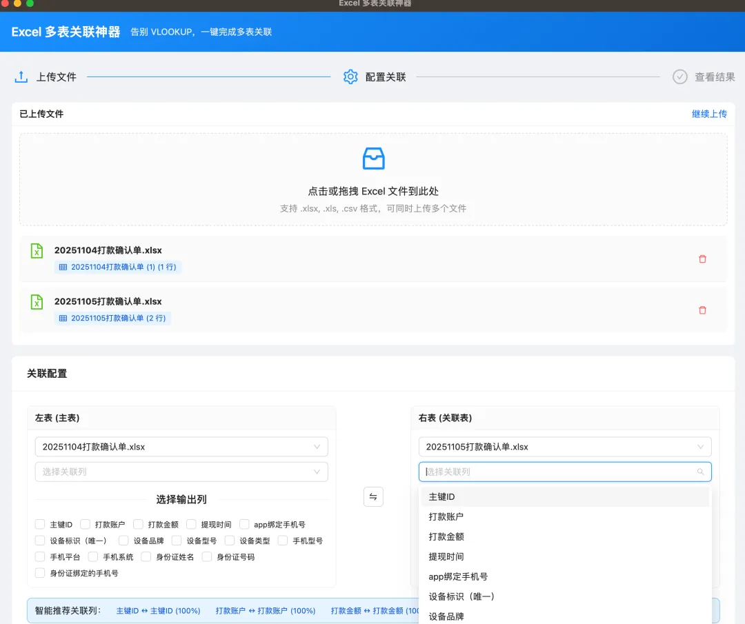Click the gear icon for 配置关联 step
This screenshot has width=745, height=624.
click(350, 77)
